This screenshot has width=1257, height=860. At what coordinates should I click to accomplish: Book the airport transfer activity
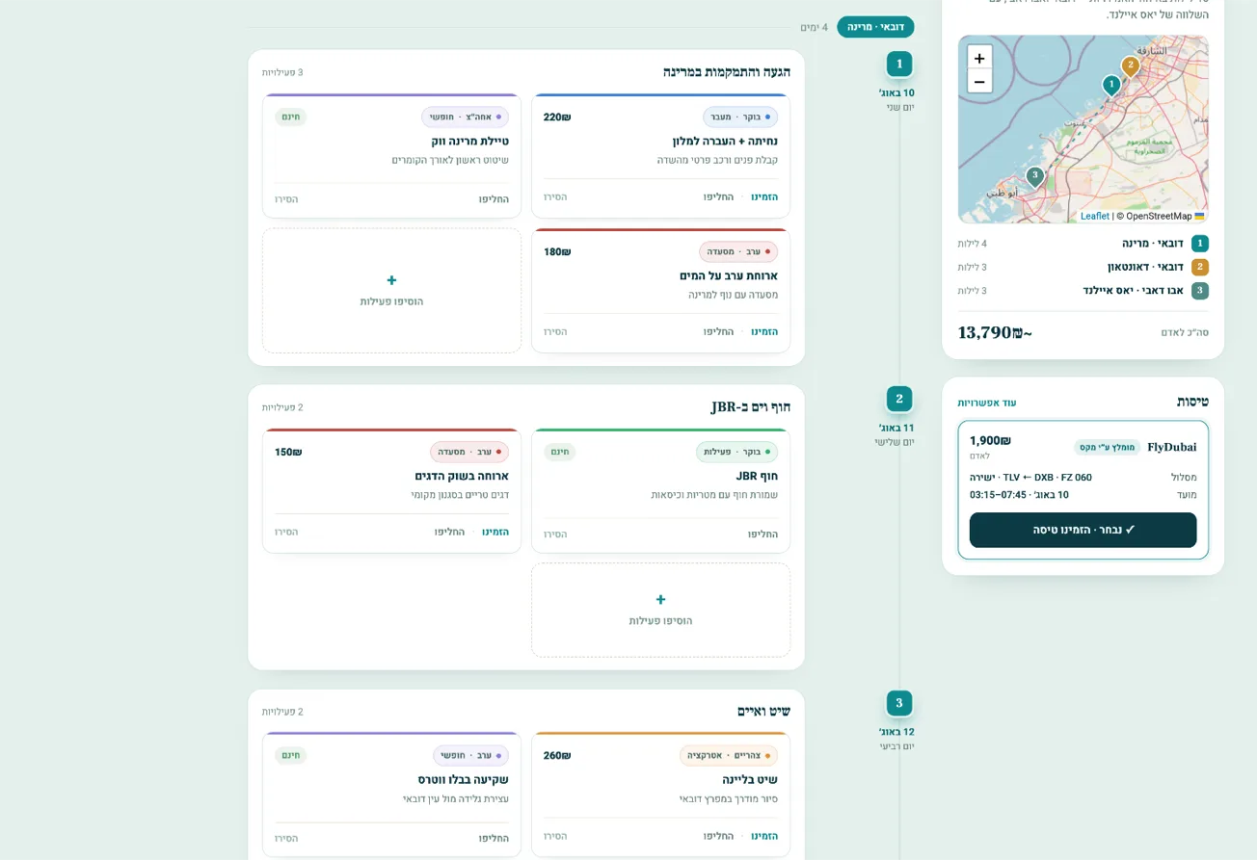tap(764, 196)
